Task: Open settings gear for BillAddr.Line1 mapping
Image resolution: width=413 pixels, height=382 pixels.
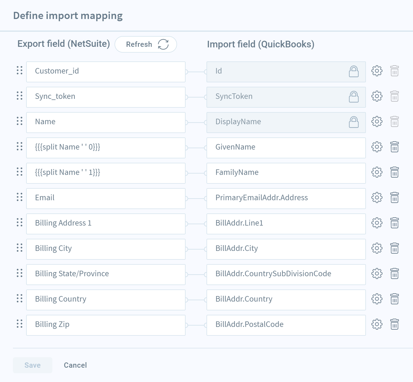Action: [377, 223]
